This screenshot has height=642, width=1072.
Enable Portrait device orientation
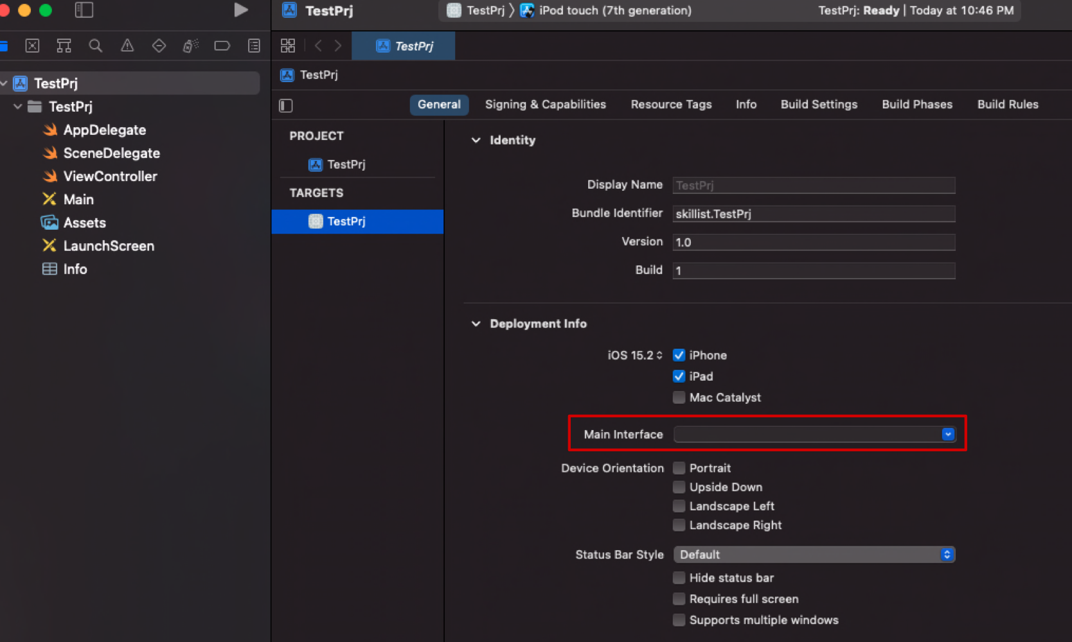pos(679,468)
